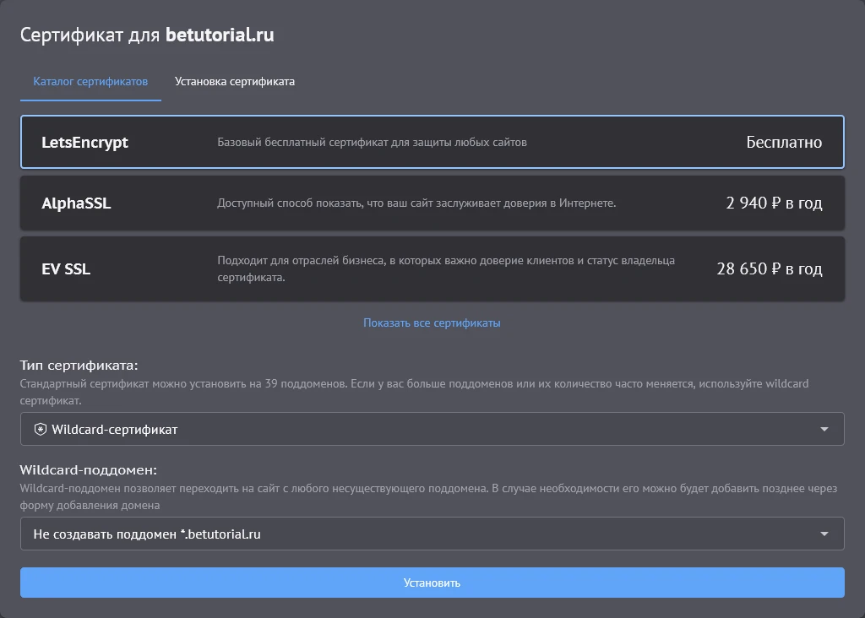Expand the Не создавать поддомен selection list
Screen dimensions: 865x618
click(x=432, y=533)
